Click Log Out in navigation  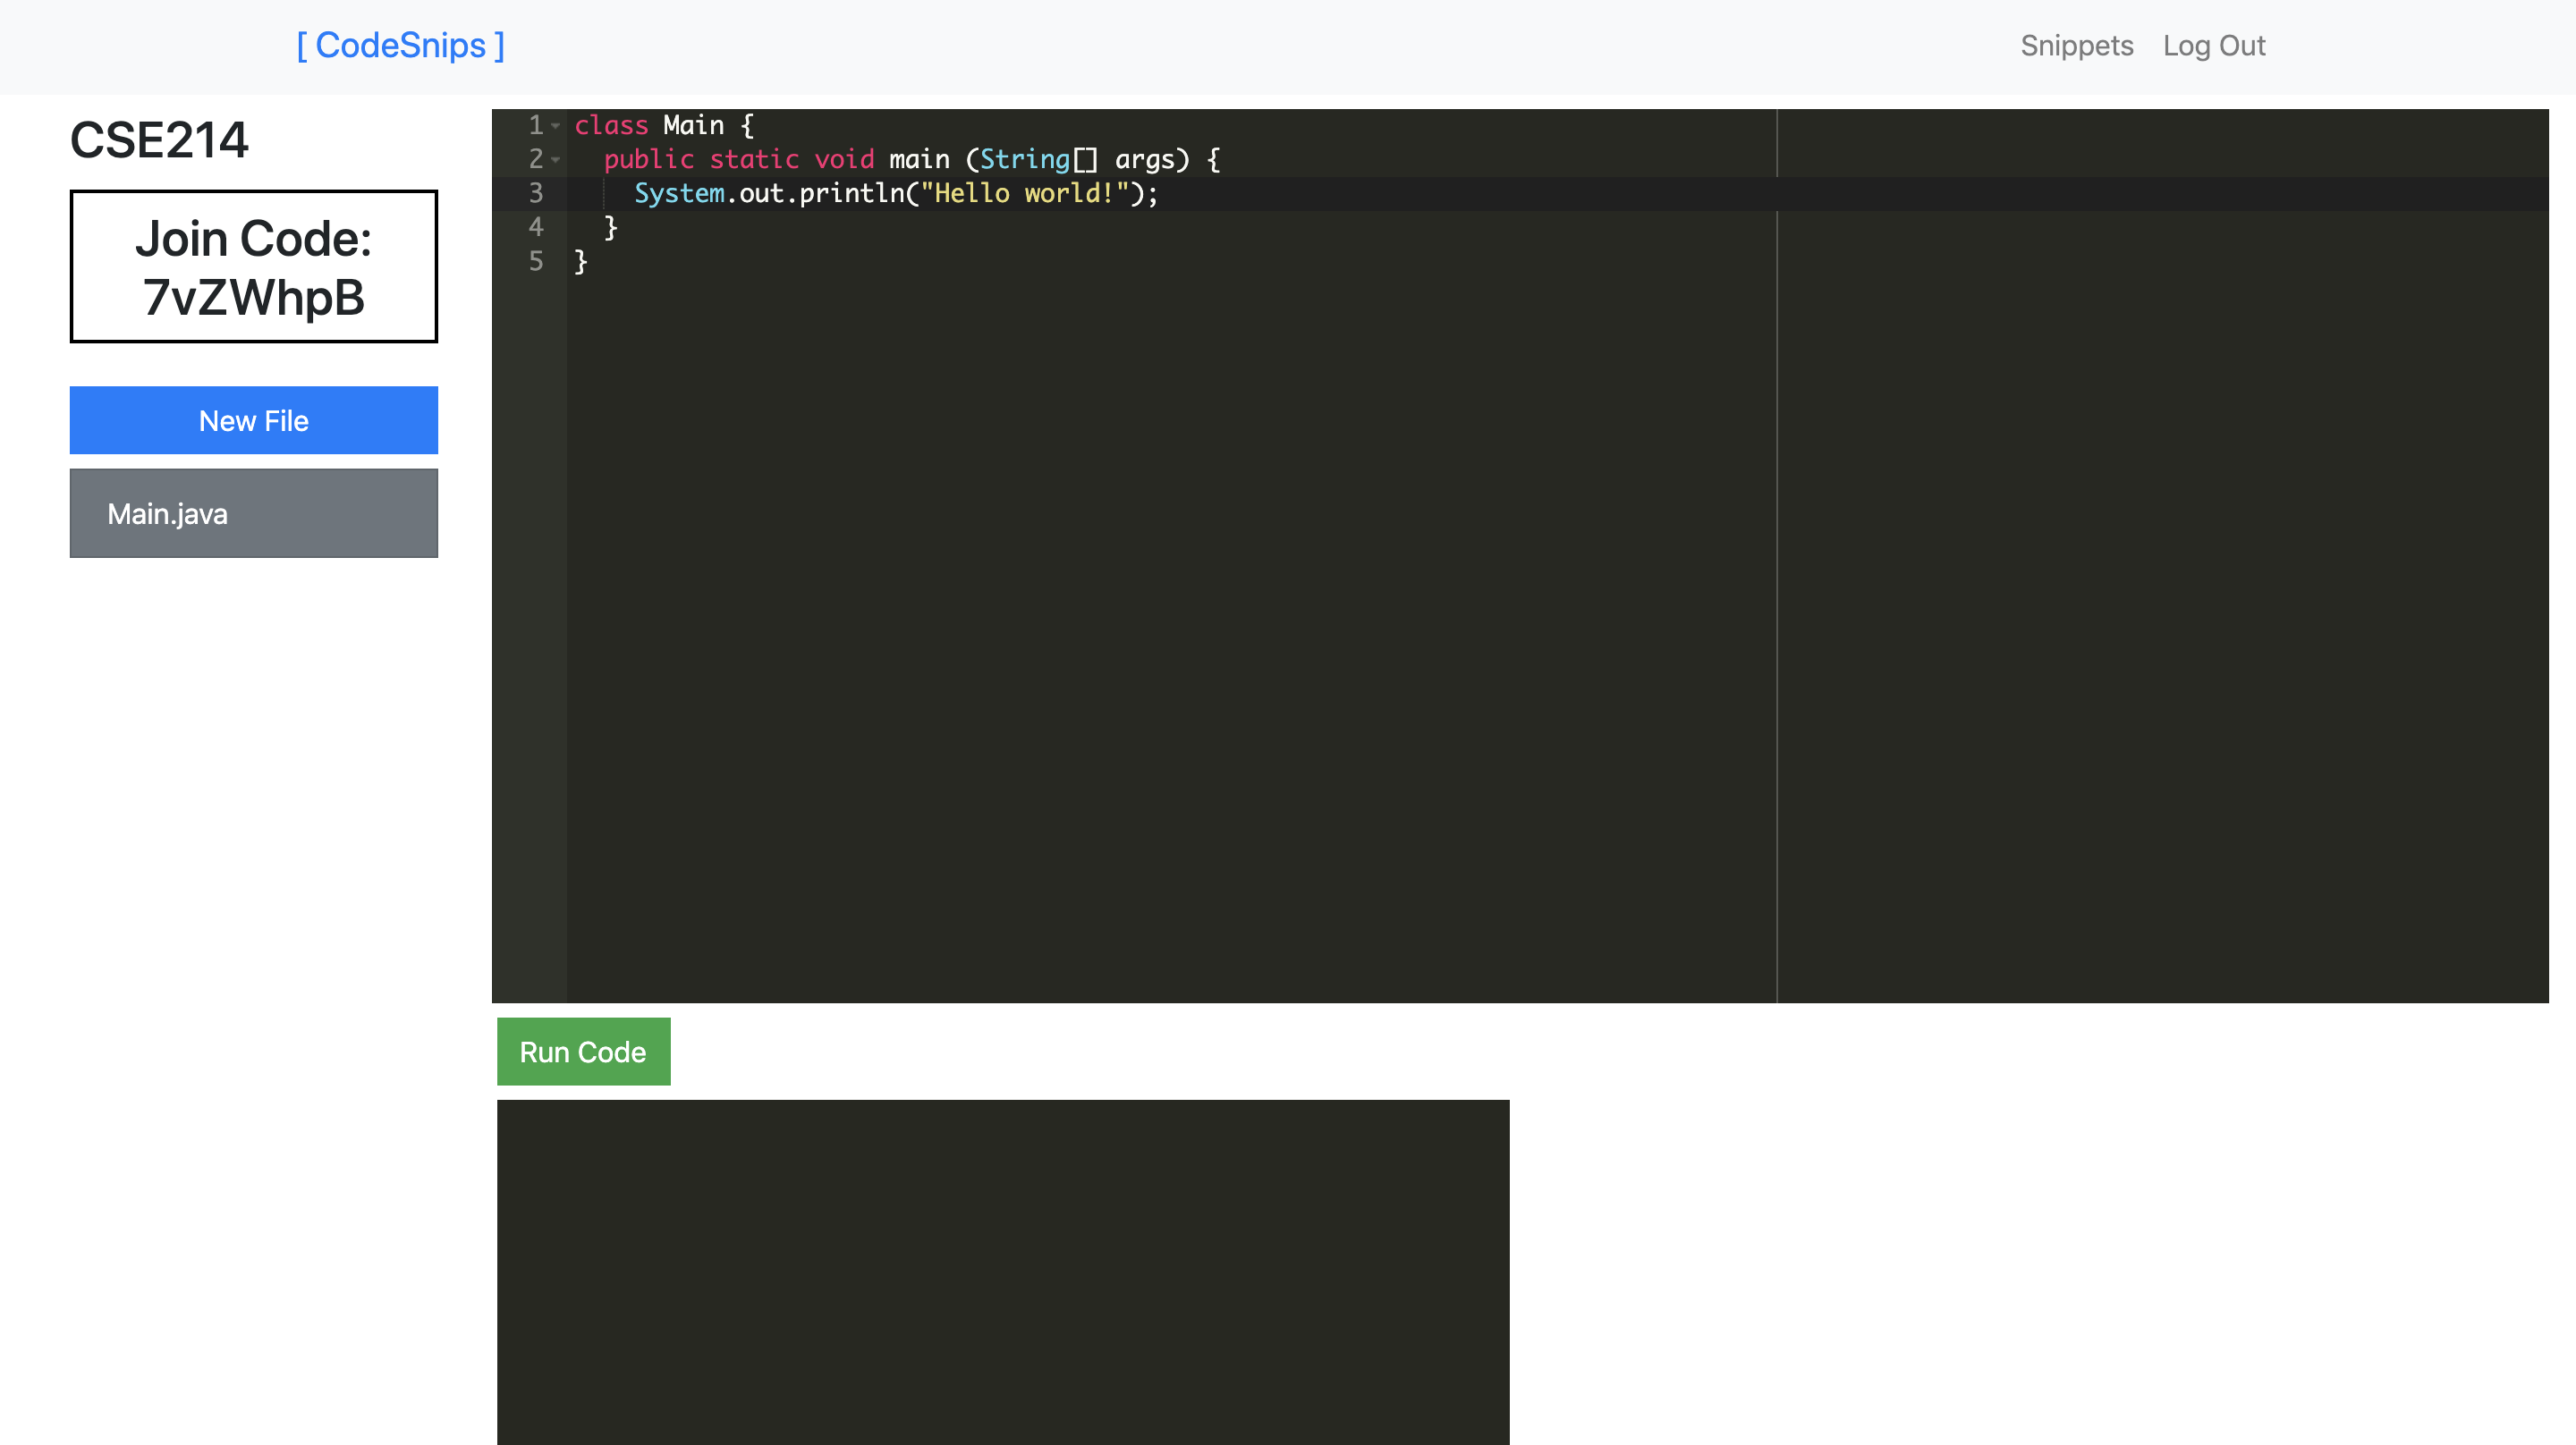tap(2213, 46)
